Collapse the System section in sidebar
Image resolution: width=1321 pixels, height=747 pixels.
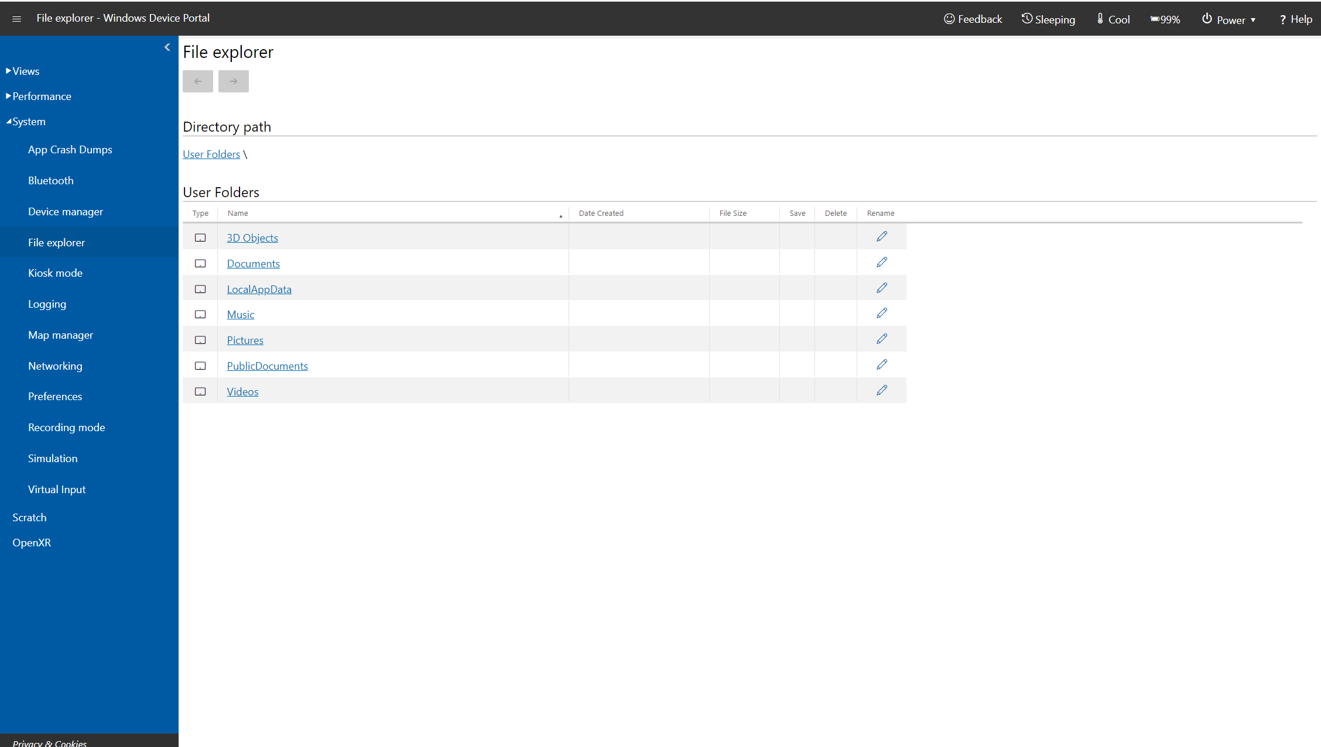[x=8, y=121]
